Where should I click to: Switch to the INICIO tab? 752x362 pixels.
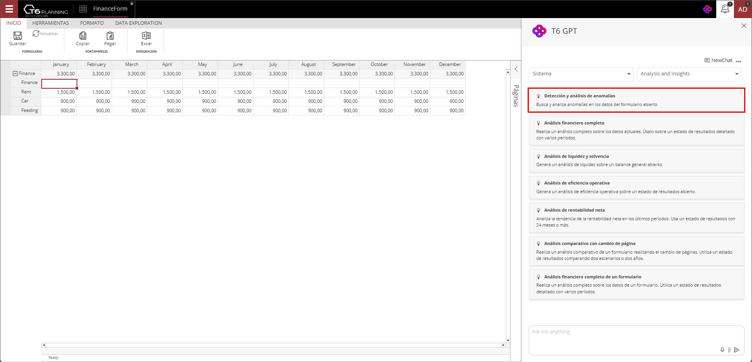point(13,23)
